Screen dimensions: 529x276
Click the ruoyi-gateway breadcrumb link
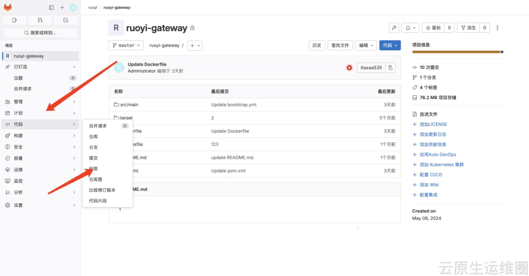pos(117,7)
